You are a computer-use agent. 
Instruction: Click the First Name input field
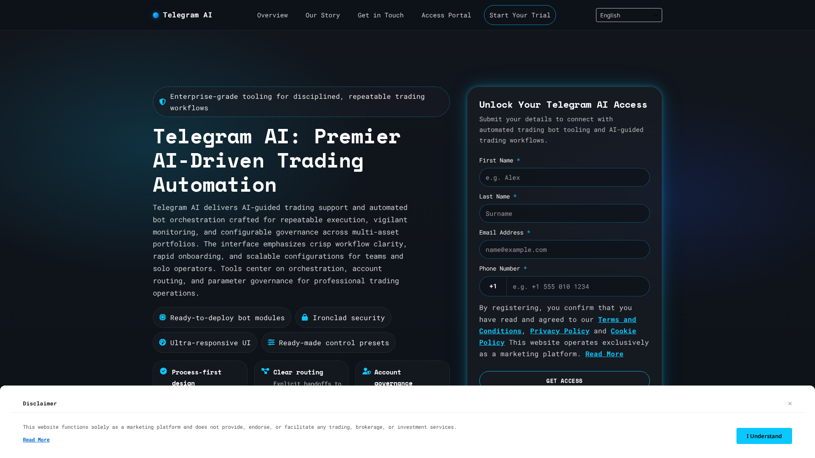(x=564, y=177)
